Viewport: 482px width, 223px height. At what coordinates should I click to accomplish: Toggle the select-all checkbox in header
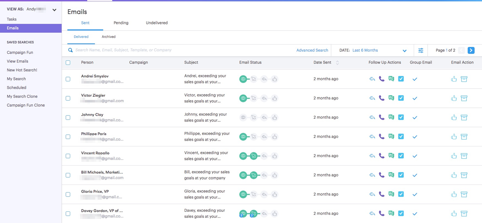pyautogui.click(x=68, y=63)
